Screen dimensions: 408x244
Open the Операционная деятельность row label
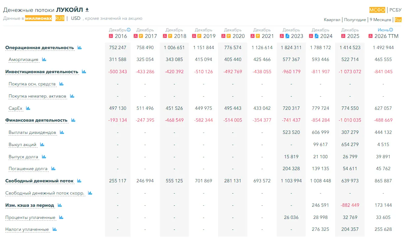40,48
